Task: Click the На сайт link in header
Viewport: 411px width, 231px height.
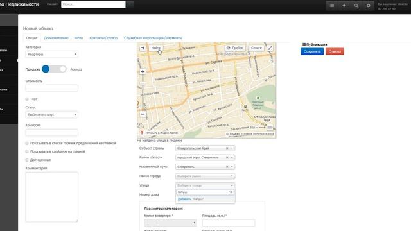Action: pos(52,4)
